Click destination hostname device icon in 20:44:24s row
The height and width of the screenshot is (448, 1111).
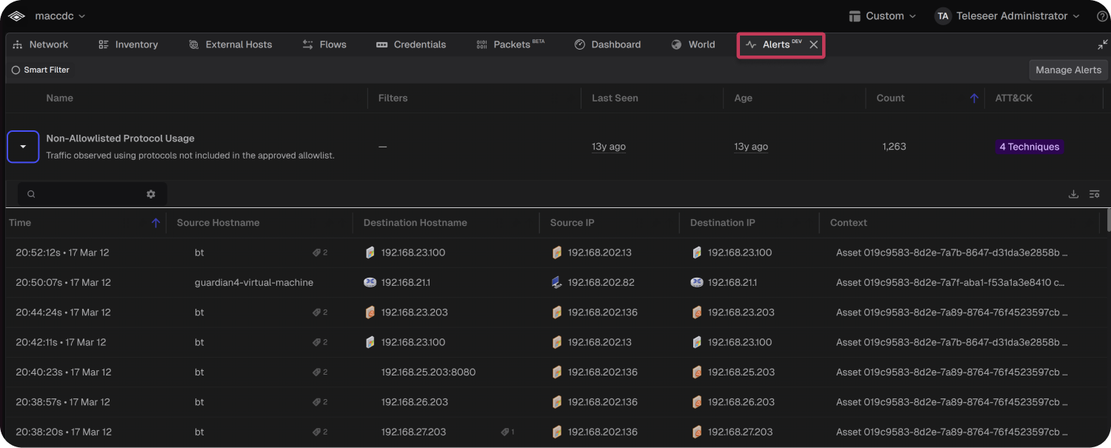[x=370, y=312]
